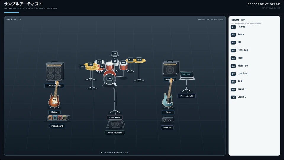Select Low Tom text in Drum Key
The width and height of the screenshot is (284, 160).
[242, 73]
